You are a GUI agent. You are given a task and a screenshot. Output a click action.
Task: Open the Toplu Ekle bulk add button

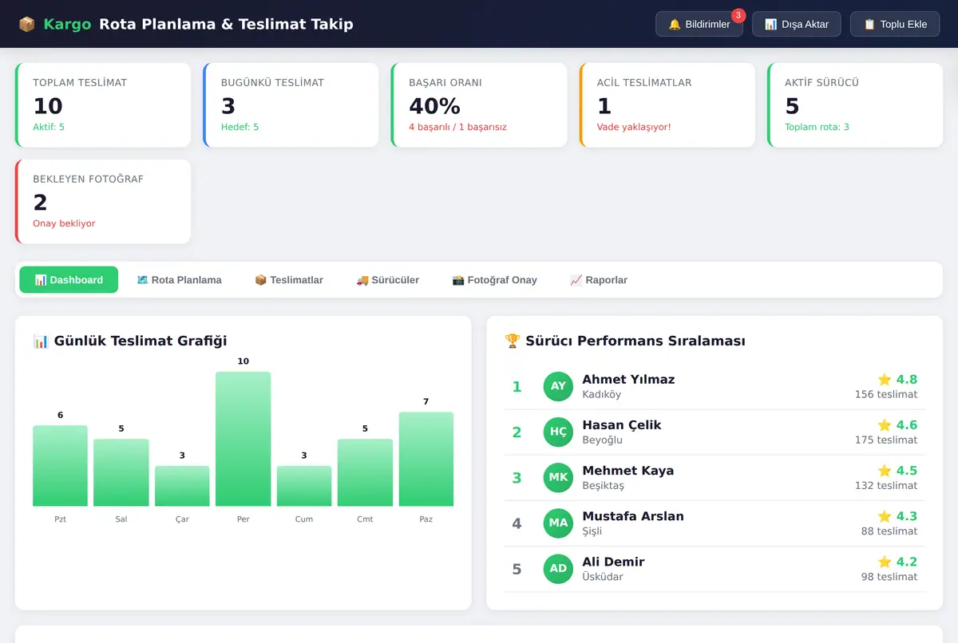895,24
